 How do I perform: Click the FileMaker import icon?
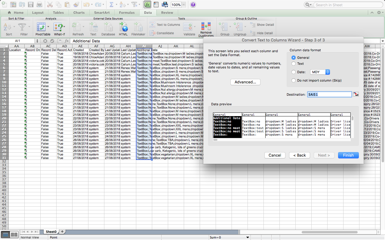click(138, 27)
